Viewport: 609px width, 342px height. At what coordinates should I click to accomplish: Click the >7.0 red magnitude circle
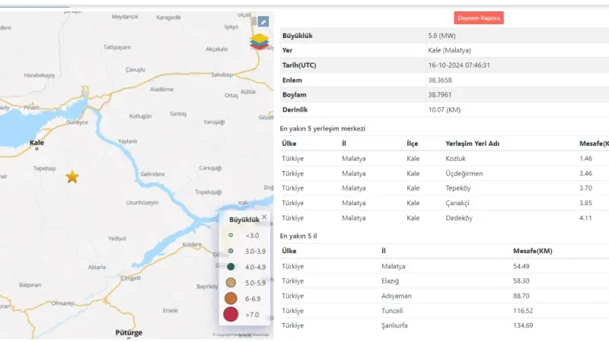pyautogui.click(x=231, y=313)
